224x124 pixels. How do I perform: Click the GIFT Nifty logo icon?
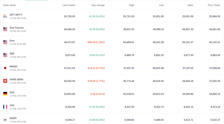click(5, 16)
